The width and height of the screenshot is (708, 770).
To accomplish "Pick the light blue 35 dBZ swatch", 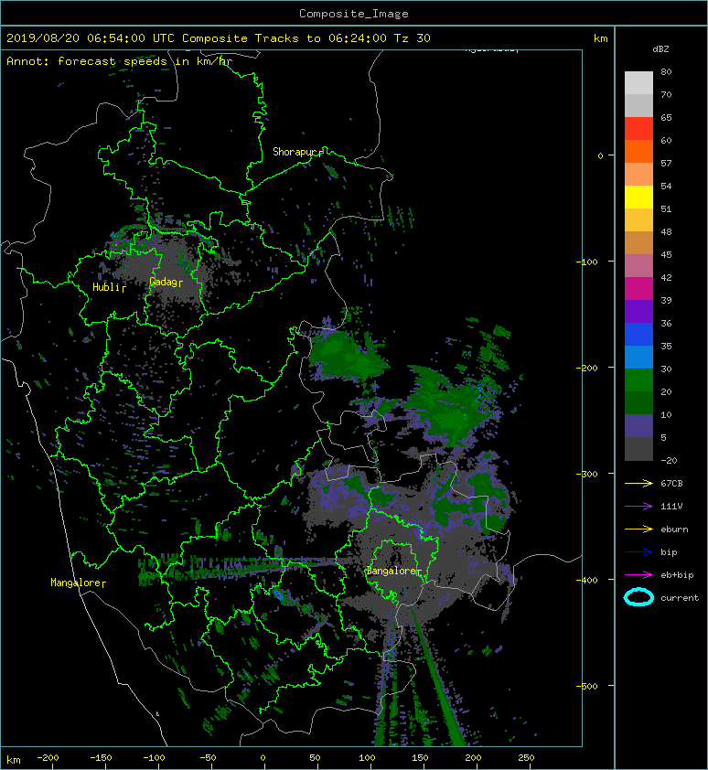I will pyautogui.click(x=638, y=358).
